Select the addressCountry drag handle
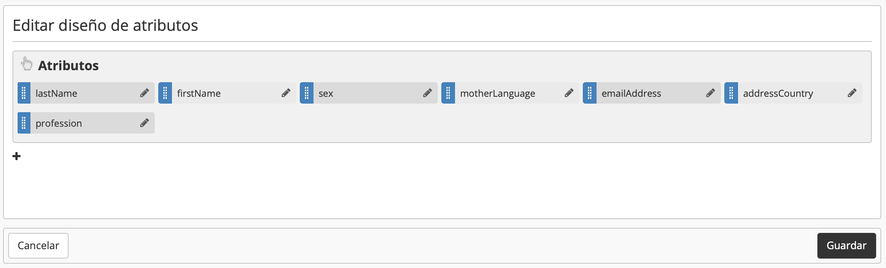The image size is (886, 268). [x=731, y=93]
